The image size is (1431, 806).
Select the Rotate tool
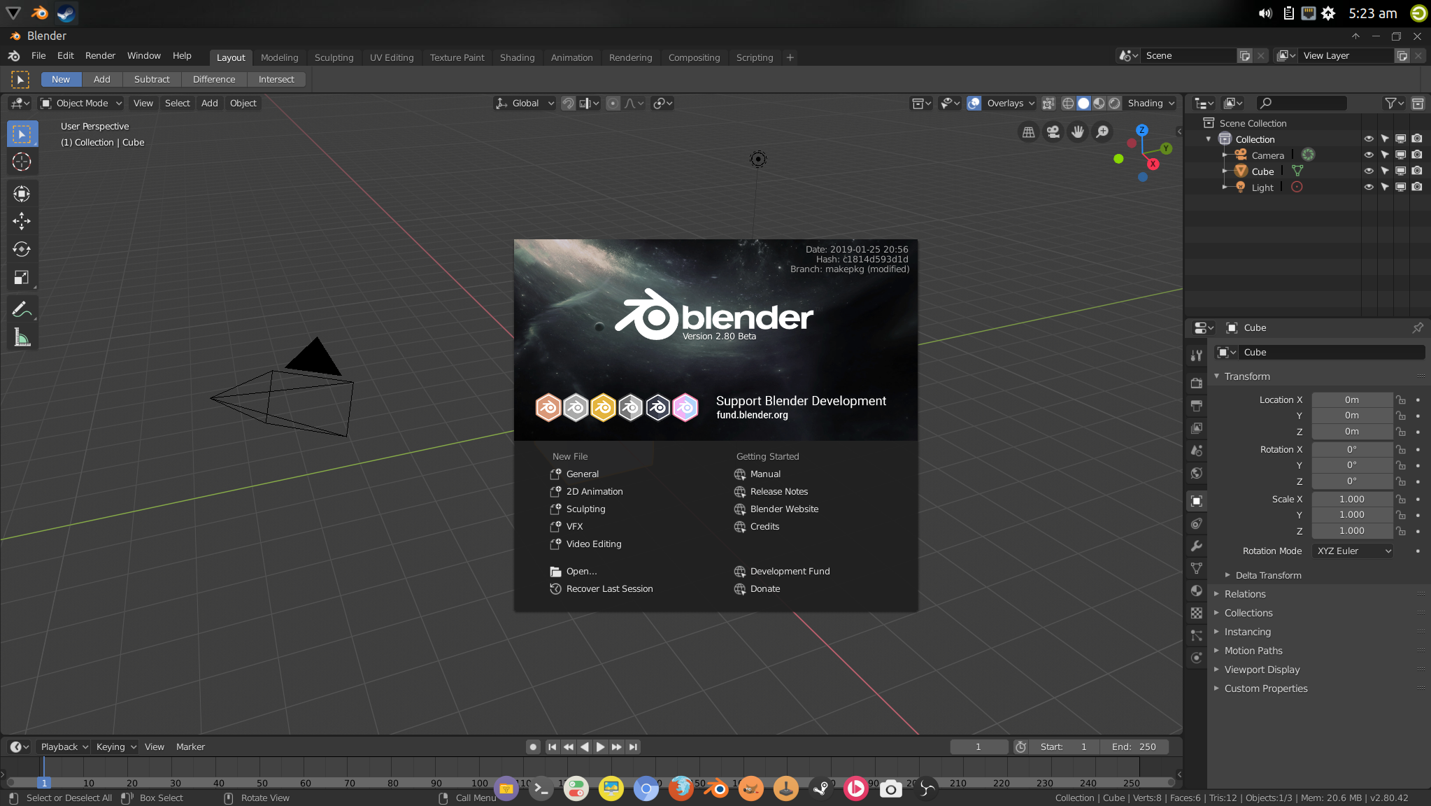[x=22, y=249]
